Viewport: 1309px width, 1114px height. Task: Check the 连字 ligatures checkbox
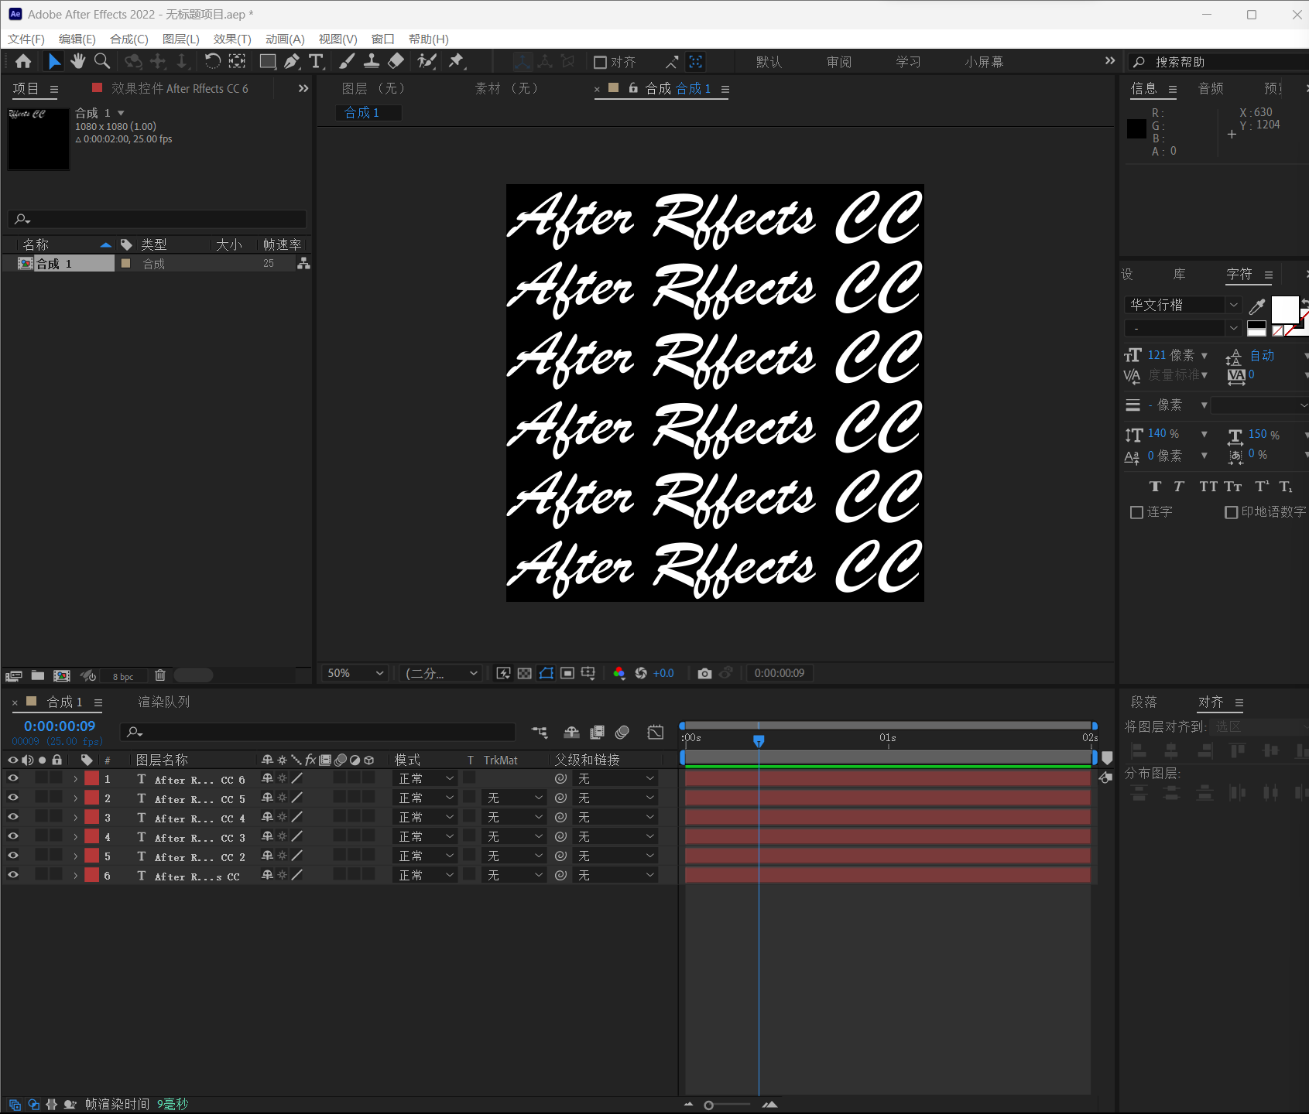pyautogui.click(x=1136, y=512)
